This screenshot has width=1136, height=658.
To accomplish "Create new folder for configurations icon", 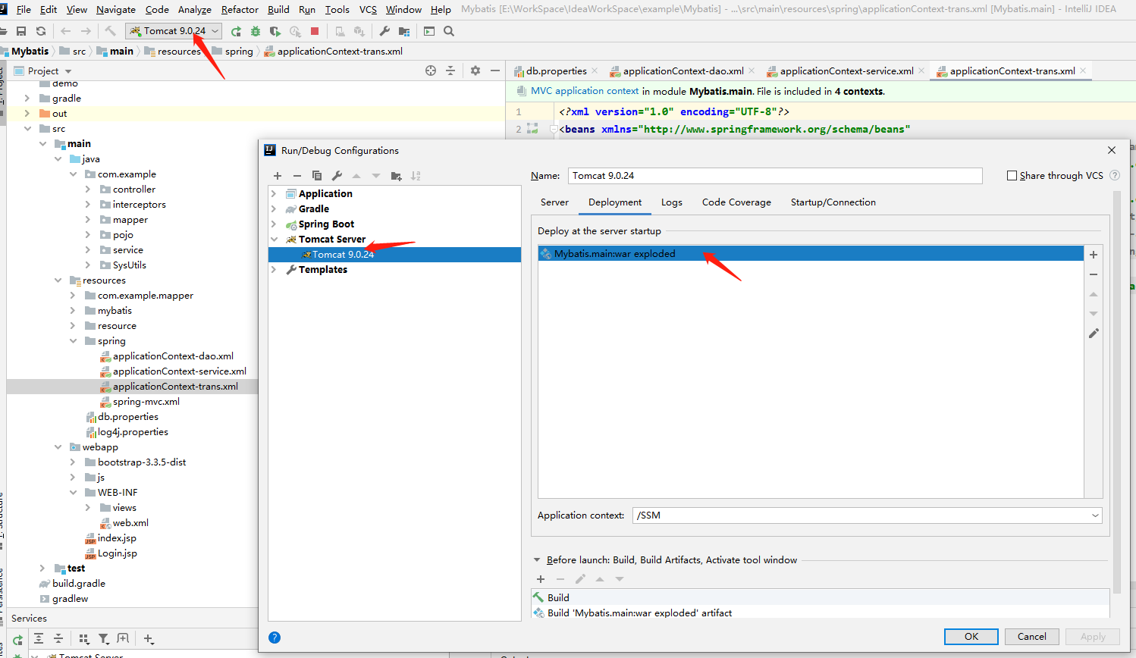I will coord(396,176).
